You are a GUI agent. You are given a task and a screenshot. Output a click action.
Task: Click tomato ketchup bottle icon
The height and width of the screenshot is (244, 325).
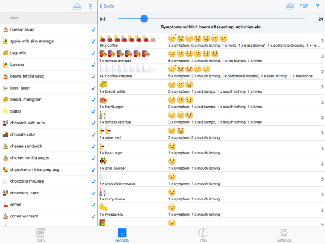102,115
